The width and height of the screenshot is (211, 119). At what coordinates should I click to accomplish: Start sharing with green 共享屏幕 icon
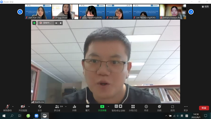point(102,108)
